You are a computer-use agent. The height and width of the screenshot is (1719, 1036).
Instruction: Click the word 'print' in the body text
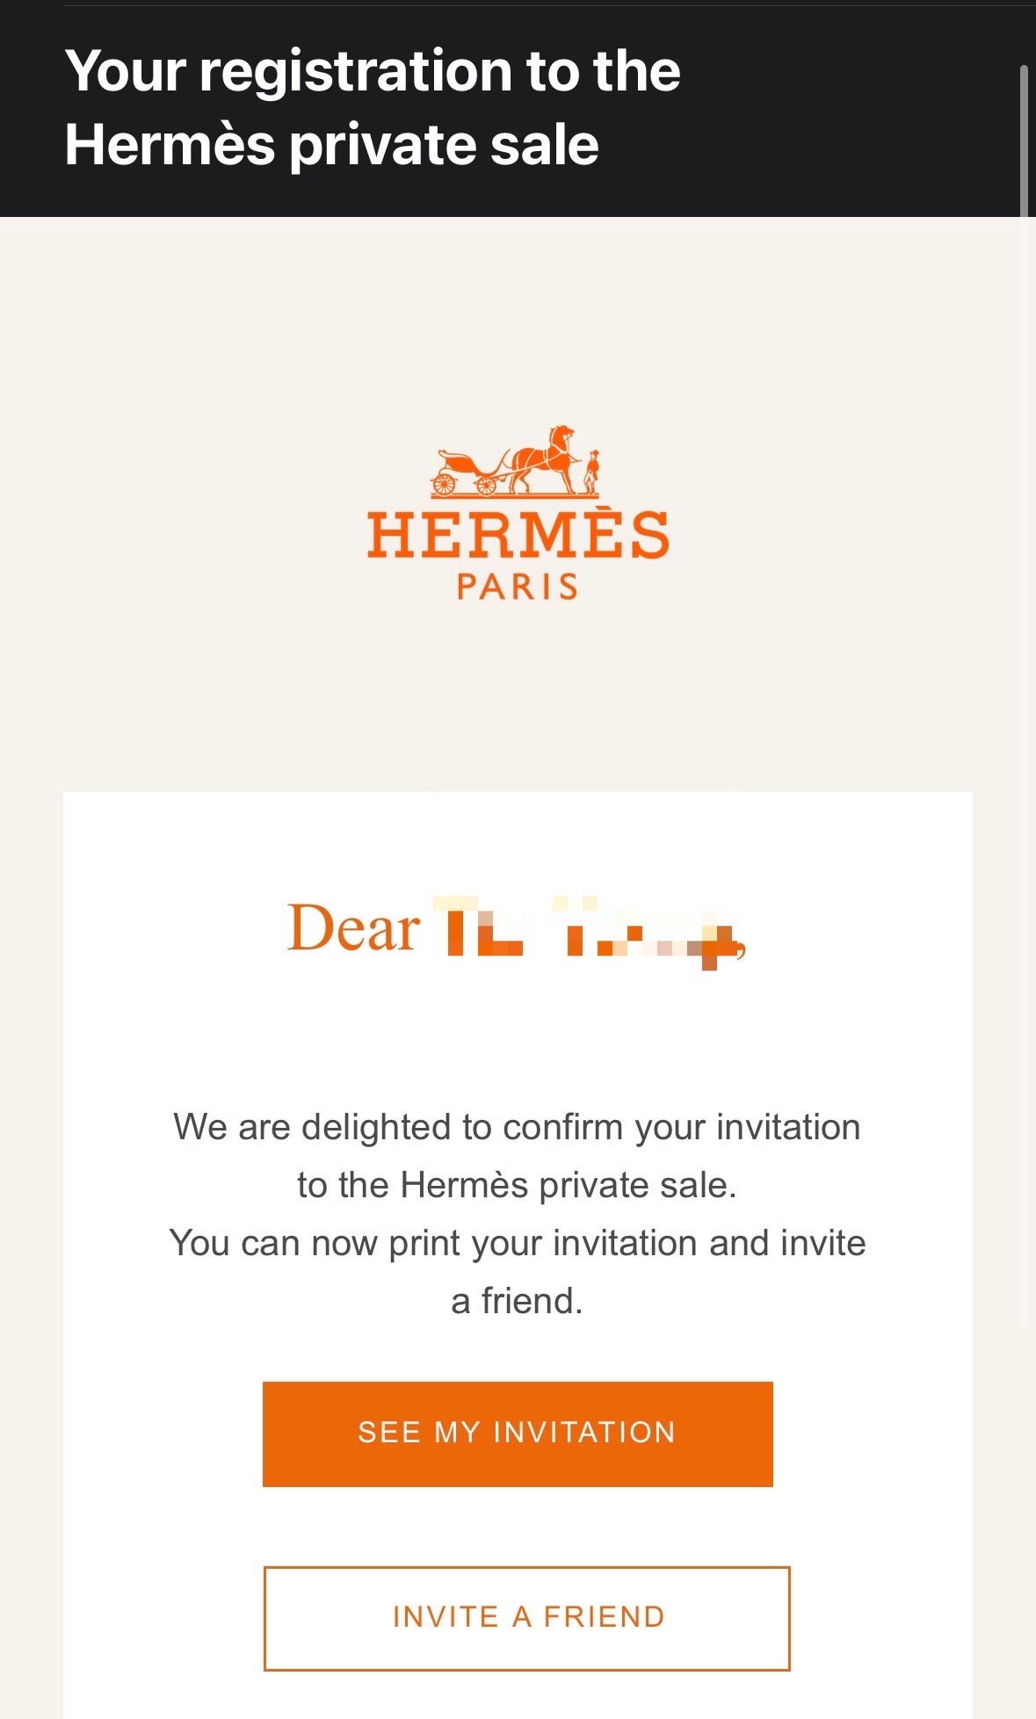tap(424, 1244)
